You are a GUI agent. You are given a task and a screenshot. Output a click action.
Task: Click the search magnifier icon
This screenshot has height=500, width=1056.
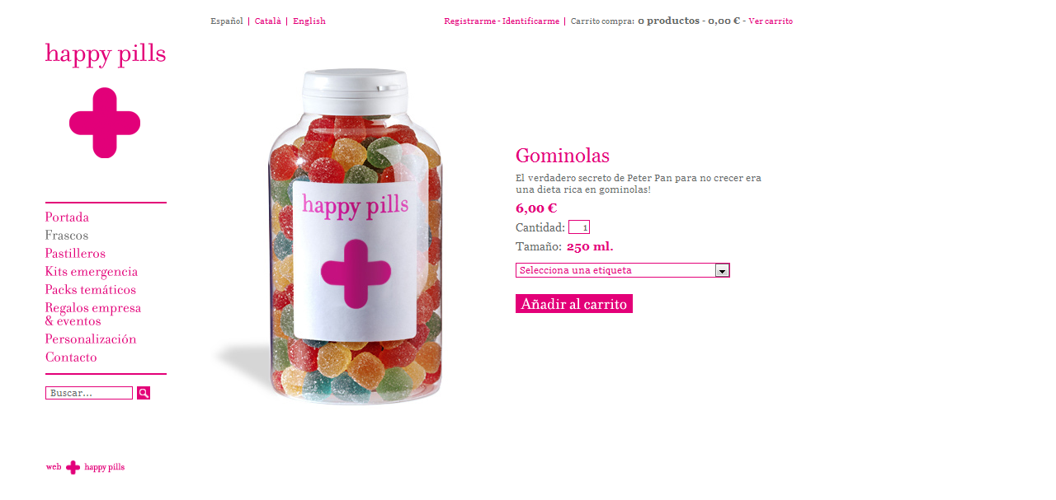pos(144,393)
